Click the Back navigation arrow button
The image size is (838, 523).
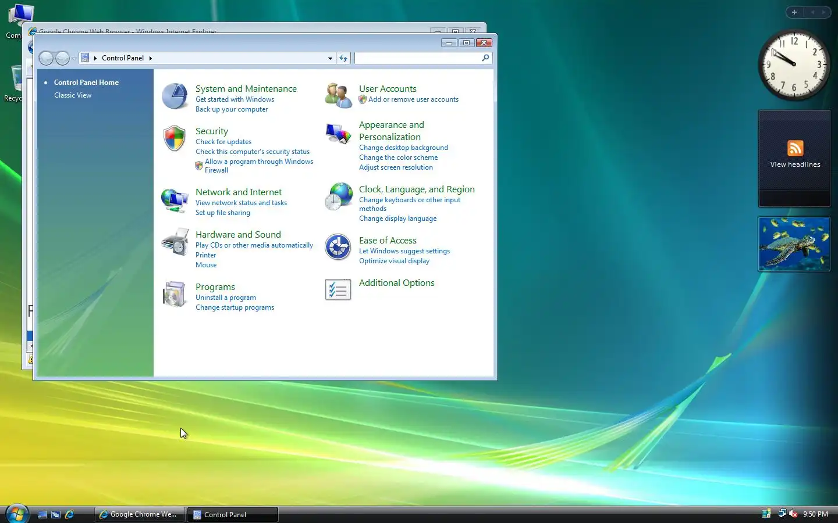(46, 58)
